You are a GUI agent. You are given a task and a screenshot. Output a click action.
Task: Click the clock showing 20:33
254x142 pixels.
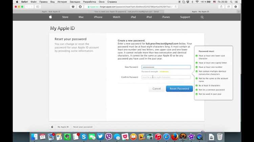click(x=223, y=2)
